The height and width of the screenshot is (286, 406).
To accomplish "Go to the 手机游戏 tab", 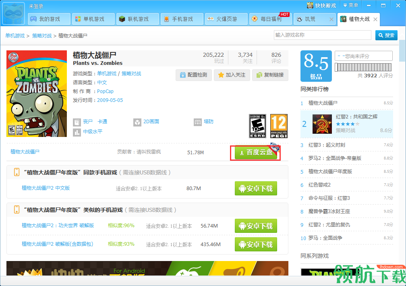I will point(182,19).
